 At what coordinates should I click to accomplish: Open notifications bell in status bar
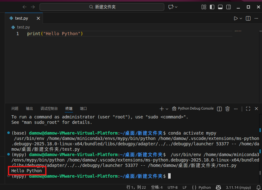coord(258,187)
